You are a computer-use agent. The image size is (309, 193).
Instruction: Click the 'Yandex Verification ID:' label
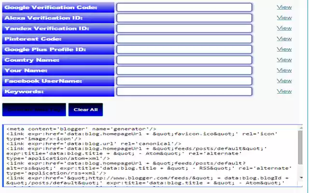(x=47, y=28)
